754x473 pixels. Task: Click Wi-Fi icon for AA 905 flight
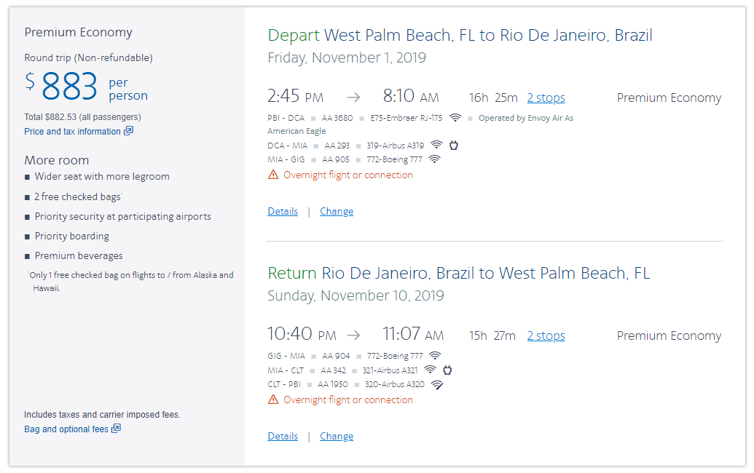[435, 159]
